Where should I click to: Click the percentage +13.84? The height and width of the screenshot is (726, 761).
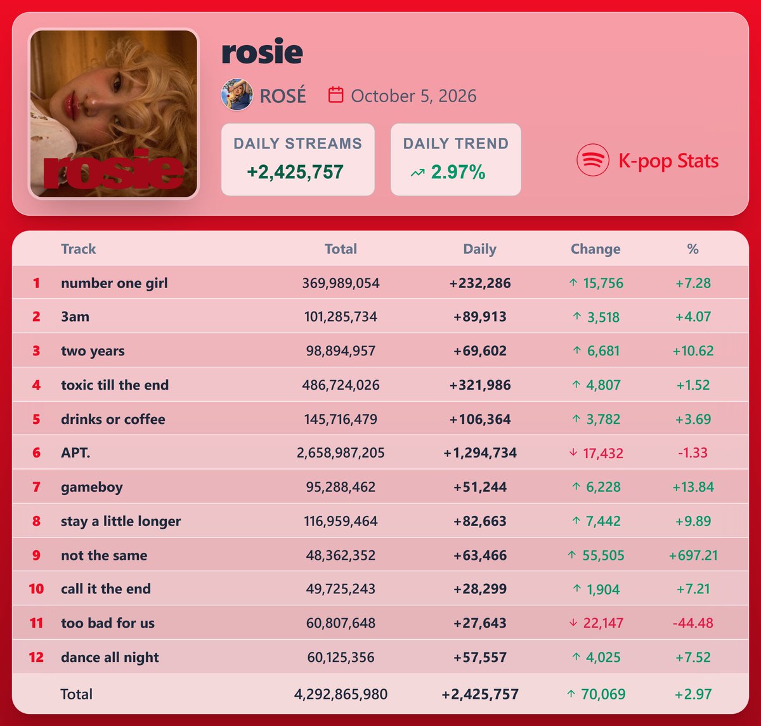pos(693,487)
